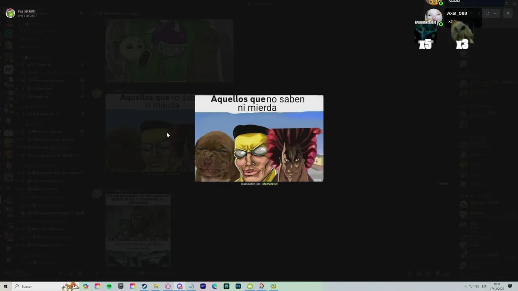Screen dimensions: 518x291
Task: Click the squirrel search highlight image
Action: (x=70, y=286)
